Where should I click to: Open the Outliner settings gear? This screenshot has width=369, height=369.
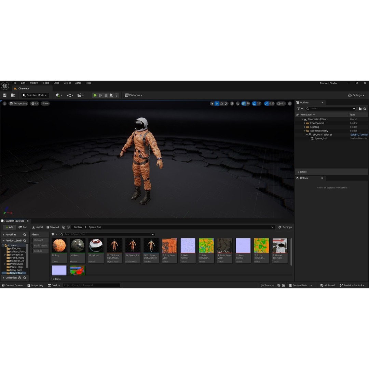[365, 109]
